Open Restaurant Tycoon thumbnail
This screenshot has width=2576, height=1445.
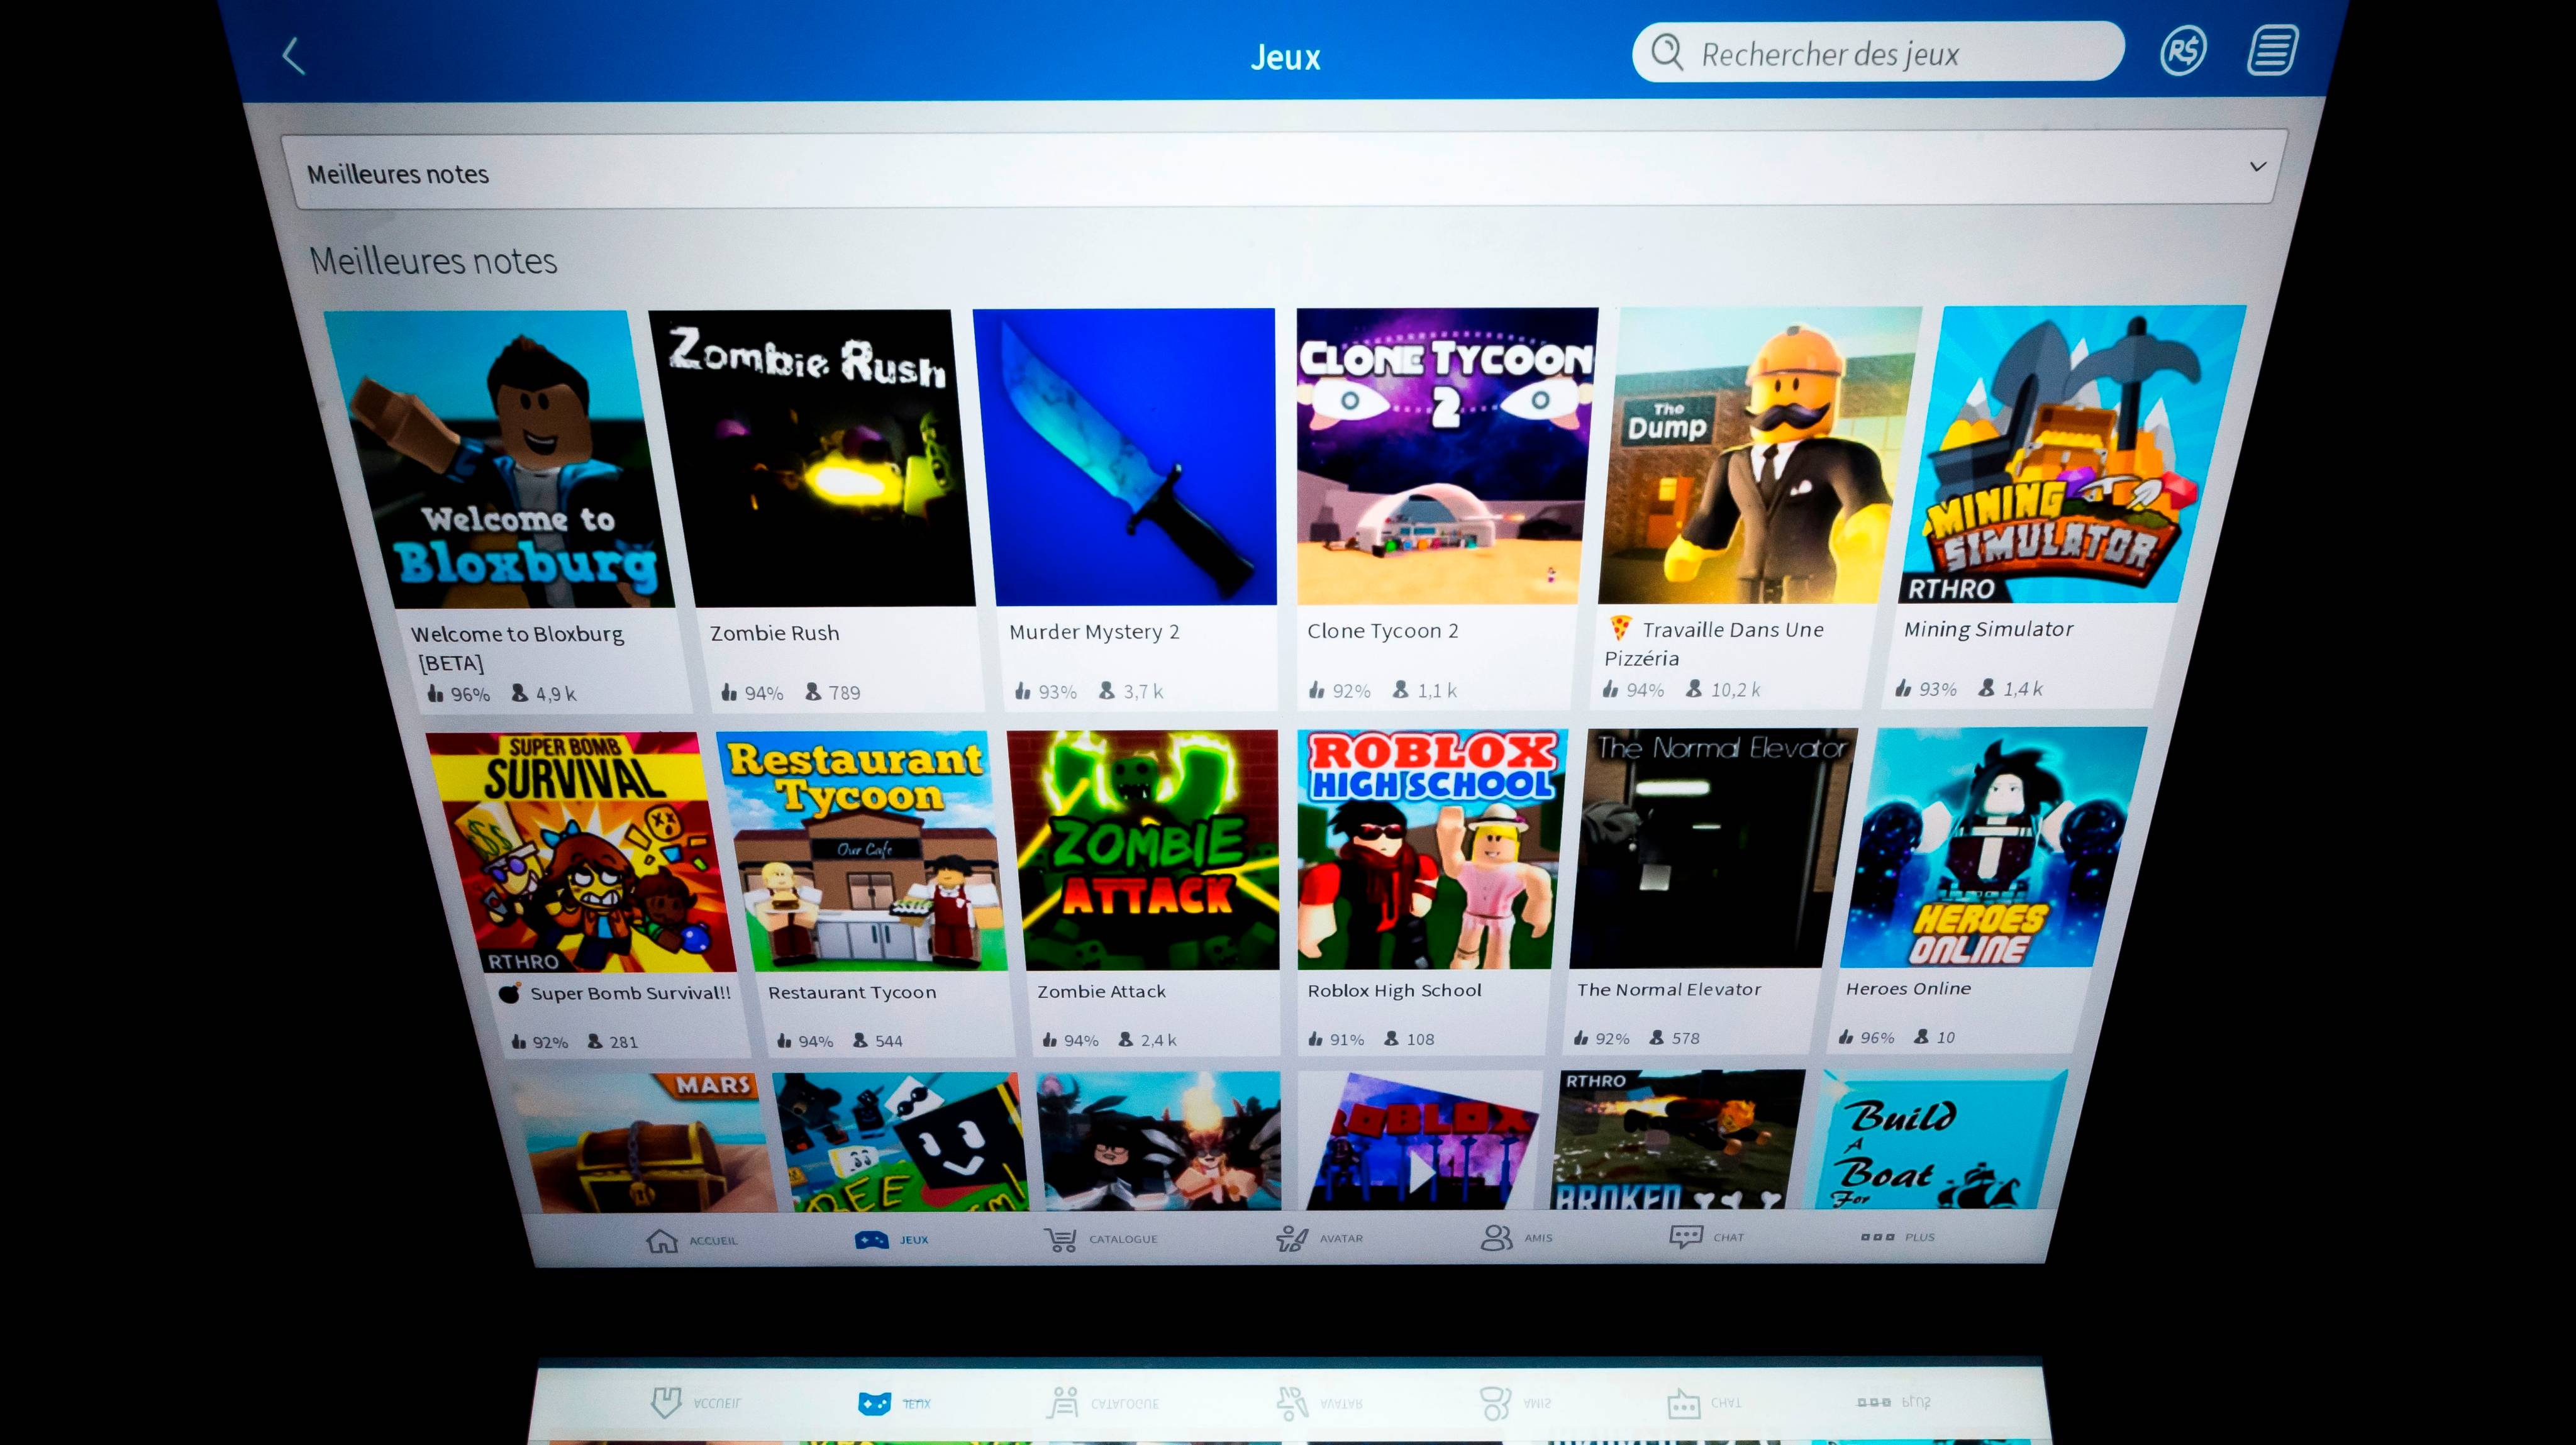[x=863, y=851]
